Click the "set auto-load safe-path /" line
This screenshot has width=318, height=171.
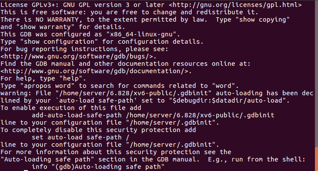tap(80, 137)
